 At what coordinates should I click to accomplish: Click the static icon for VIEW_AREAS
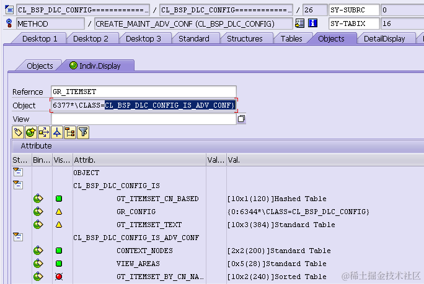[x=38, y=263]
